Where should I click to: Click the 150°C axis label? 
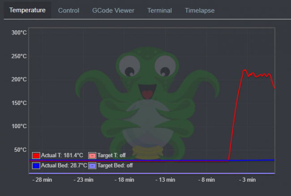(x=19, y=103)
